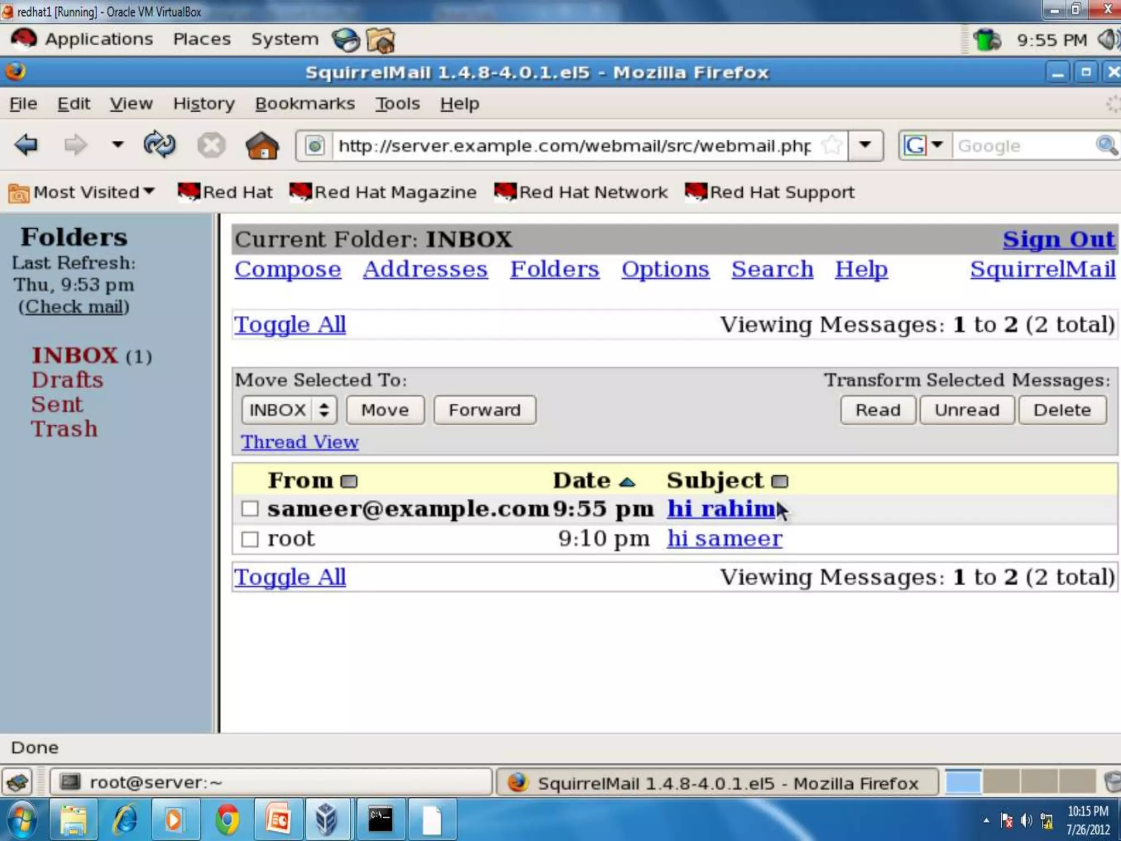
Task: Open the Most Visited bookmarks dropdown
Action: click(x=82, y=192)
